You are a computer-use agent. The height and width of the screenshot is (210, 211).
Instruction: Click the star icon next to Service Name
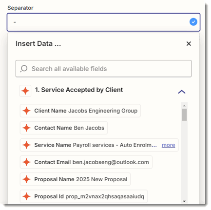point(26,145)
